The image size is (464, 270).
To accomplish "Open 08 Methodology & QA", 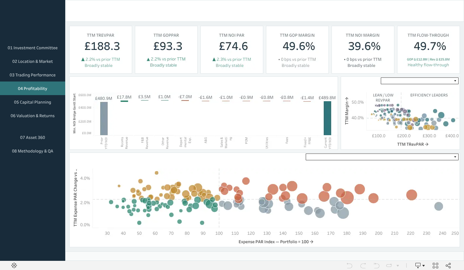I will click(33, 151).
